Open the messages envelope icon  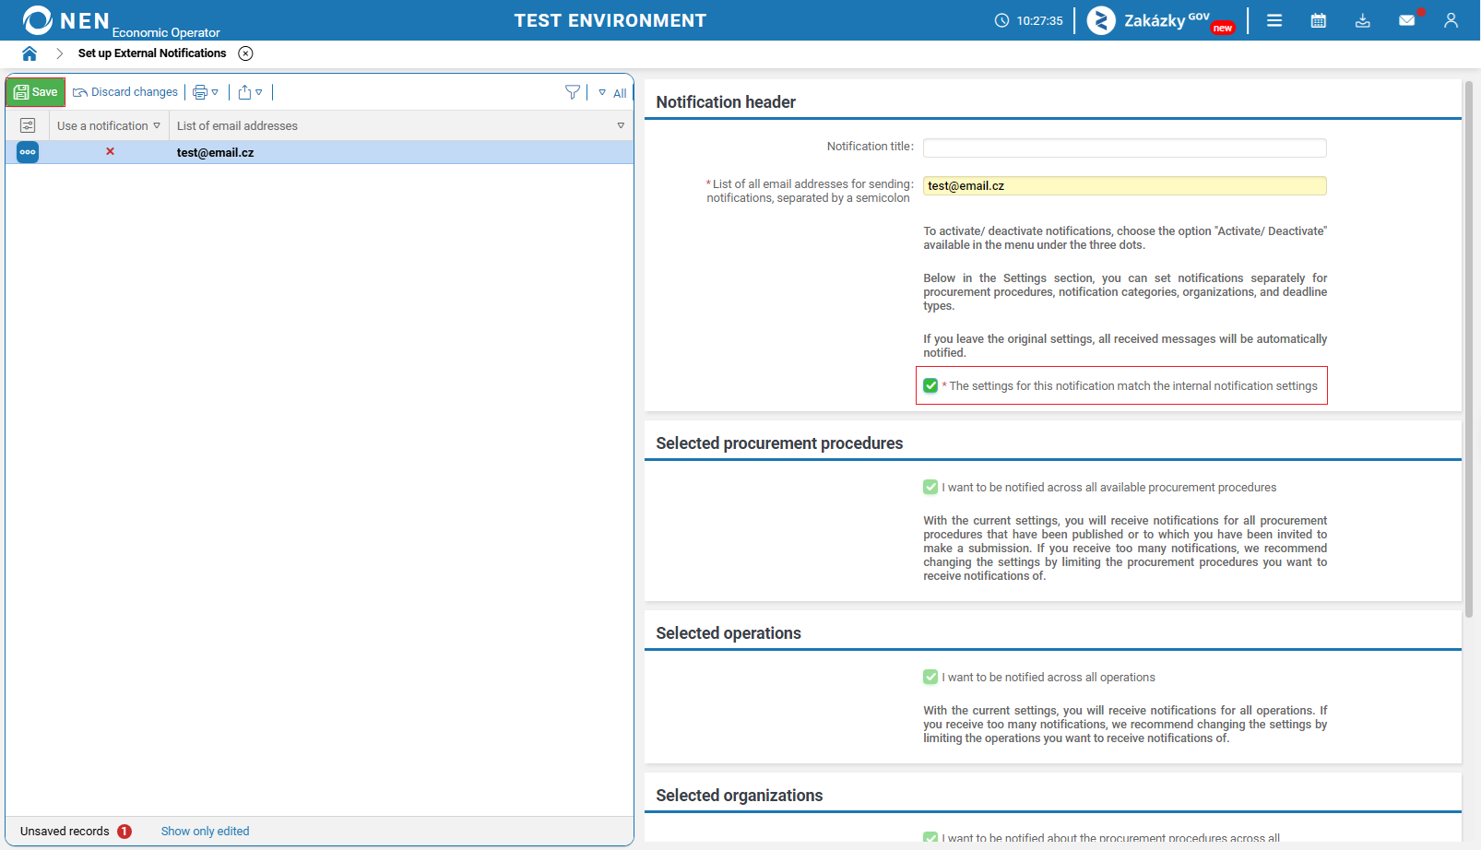click(x=1407, y=20)
